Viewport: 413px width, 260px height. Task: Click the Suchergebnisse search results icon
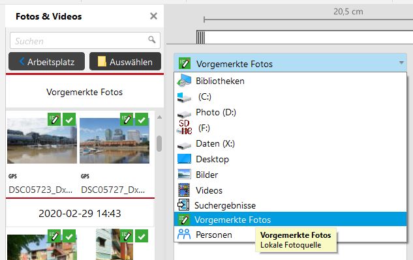183,205
